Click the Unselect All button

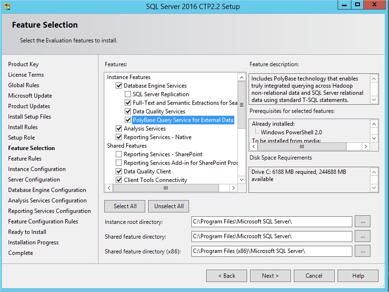point(168,206)
